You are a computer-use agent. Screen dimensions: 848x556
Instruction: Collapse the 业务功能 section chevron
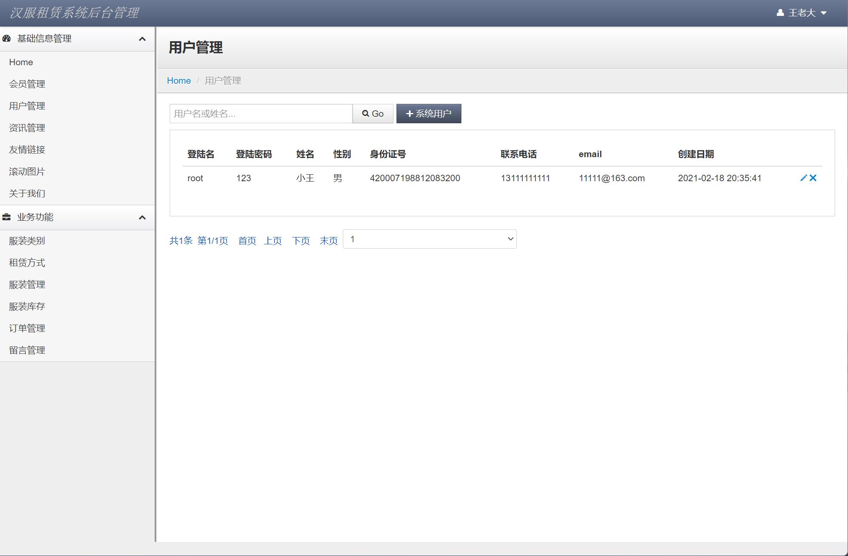coord(143,217)
